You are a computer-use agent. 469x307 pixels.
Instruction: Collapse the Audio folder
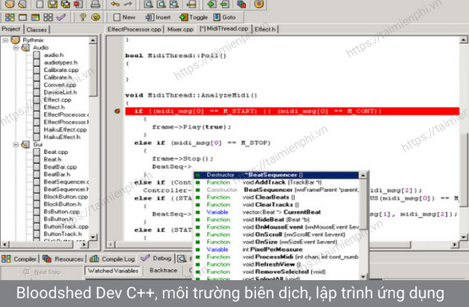16,48
